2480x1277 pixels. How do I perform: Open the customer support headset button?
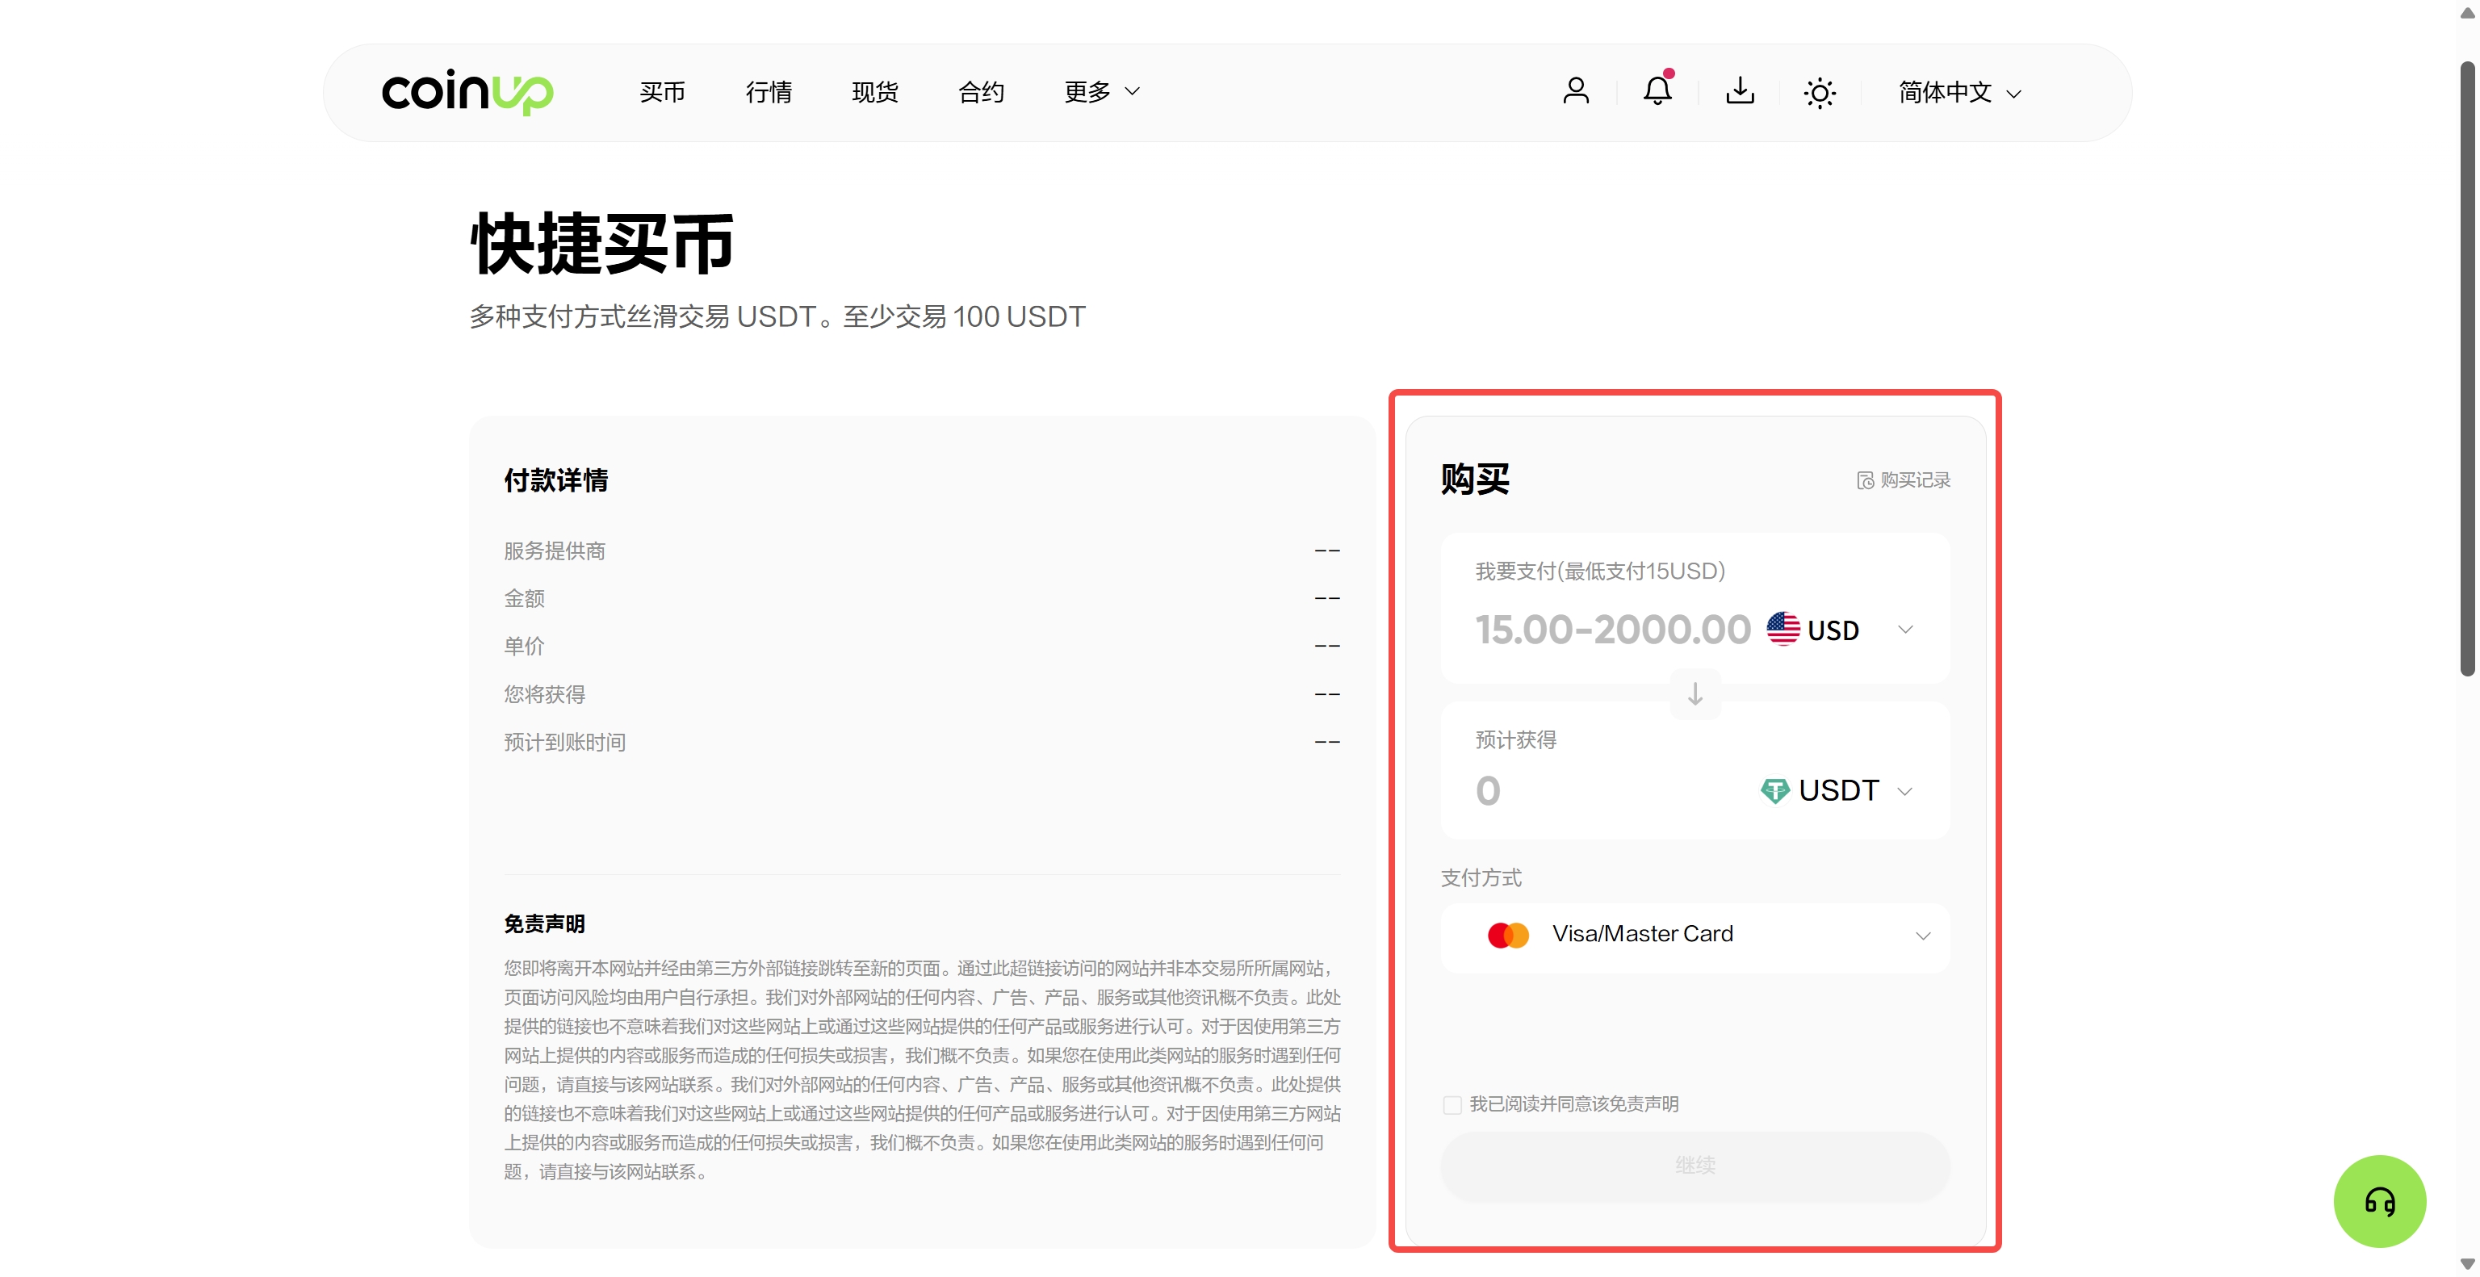(2379, 1201)
